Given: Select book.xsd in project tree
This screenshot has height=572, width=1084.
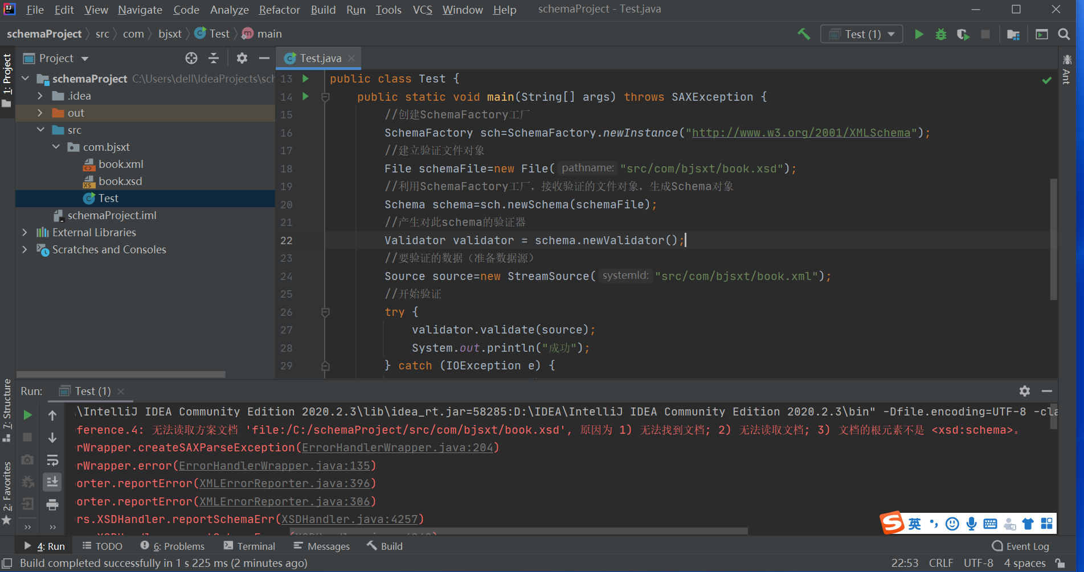Looking at the screenshot, I should coord(120,181).
